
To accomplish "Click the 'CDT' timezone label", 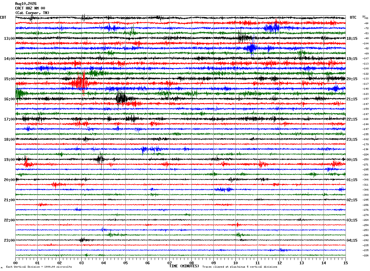I will point(3,17).
